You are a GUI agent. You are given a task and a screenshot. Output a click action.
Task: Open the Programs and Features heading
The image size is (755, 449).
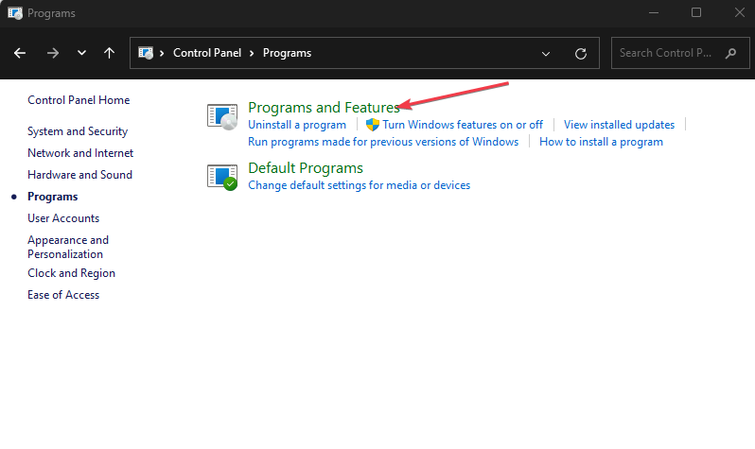click(x=325, y=108)
